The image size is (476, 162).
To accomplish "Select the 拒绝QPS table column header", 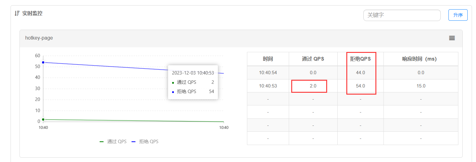I will 360,59.
